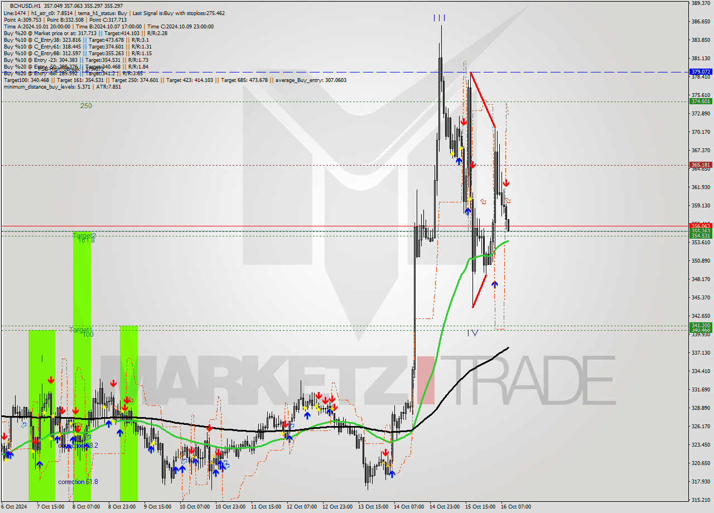The image size is (714, 513).
Task: Click the '14 Oct 23:00' time axis label
Action: (444, 507)
